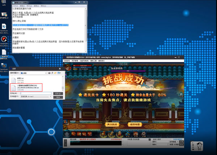Viewport: 217px width, 155px height.
Task: Create a new folder in Open dialog
Action: coord(55,73)
